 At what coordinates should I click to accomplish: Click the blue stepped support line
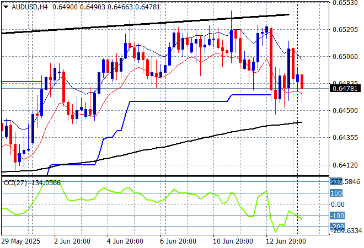point(176,101)
